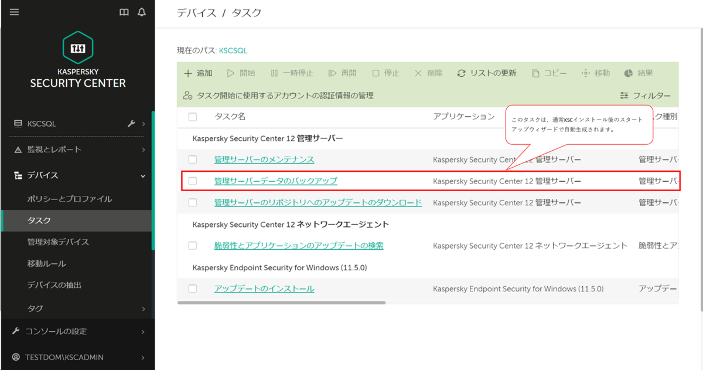Check the 管理サーバーのメンテナンス row checkbox
Viewport: 703px width, 370px height.
click(193, 159)
